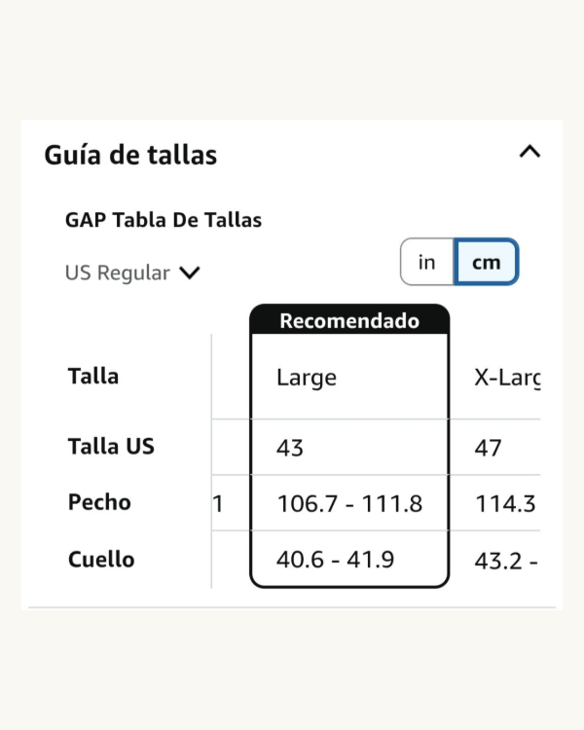Collapse the Guía de tallas section
Screen dimensions: 584x730
pyautogui.click(x=529, y=152)
